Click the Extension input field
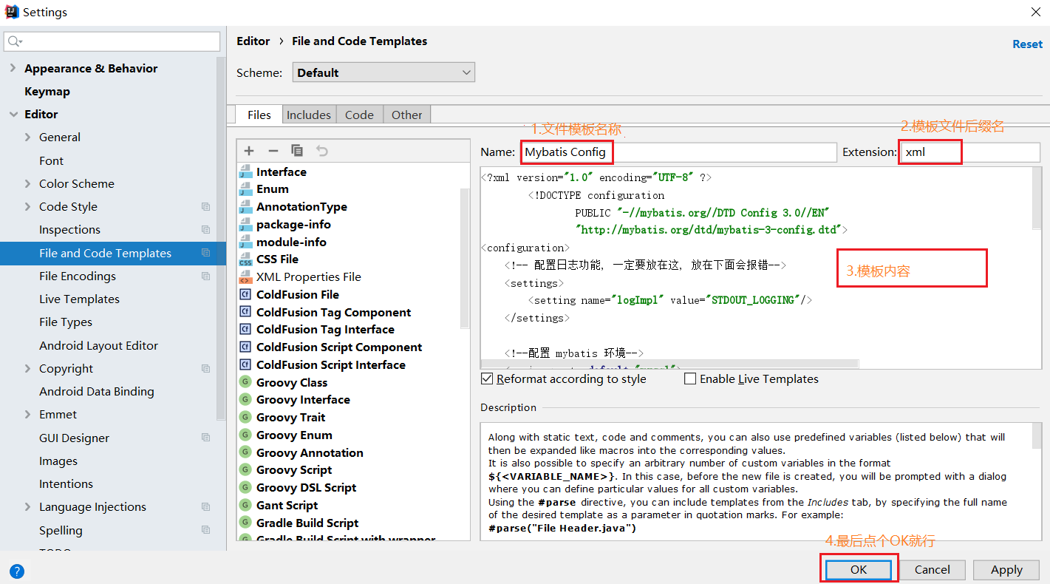This screenshot has height=584, width=1050. [x=970, y=152]
